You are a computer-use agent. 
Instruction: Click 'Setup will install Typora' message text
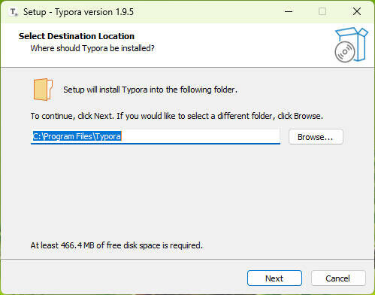(150, 90)
